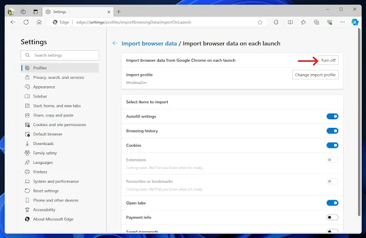Open the Settings and more ellipsis menu
The height and width of the screenshot is (238, 366).
pyautogui.click(x=343, y=22)
